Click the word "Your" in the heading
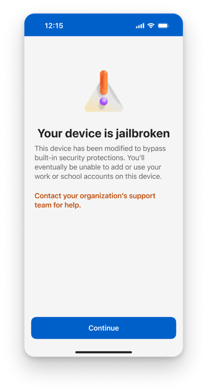The width and height of the screenshot is (207, 392). [x=50, y=133]
